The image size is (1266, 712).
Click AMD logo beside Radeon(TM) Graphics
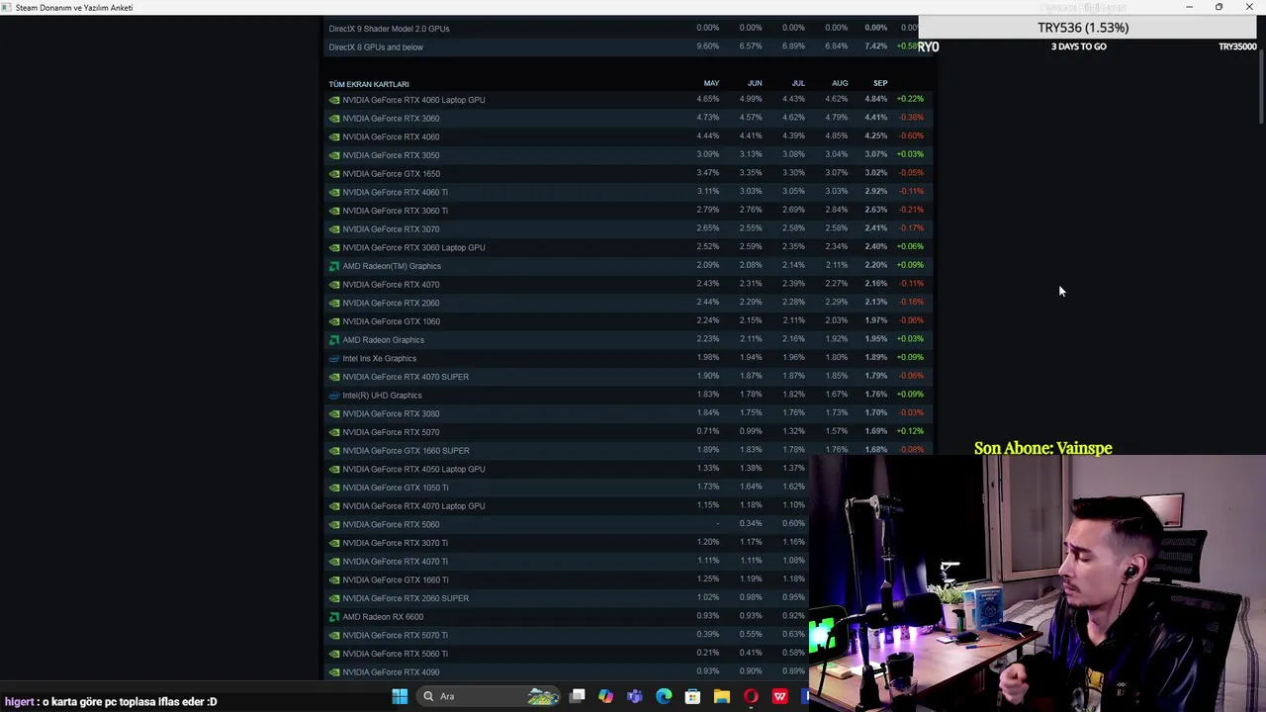[334, 266]
